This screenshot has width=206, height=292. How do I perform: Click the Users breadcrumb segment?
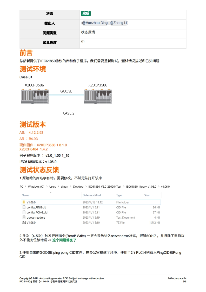click(x=52, y=187)
